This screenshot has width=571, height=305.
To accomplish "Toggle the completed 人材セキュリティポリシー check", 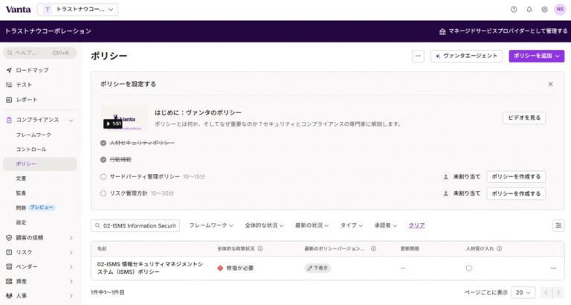I will (x=103, y=143).
